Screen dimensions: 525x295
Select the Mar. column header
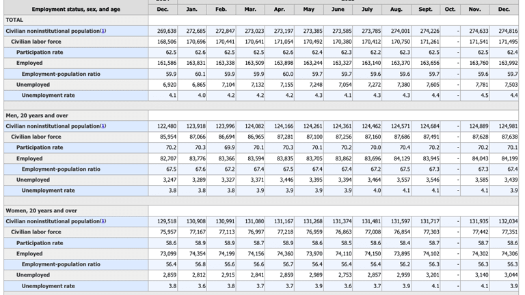tap(250, 10)
